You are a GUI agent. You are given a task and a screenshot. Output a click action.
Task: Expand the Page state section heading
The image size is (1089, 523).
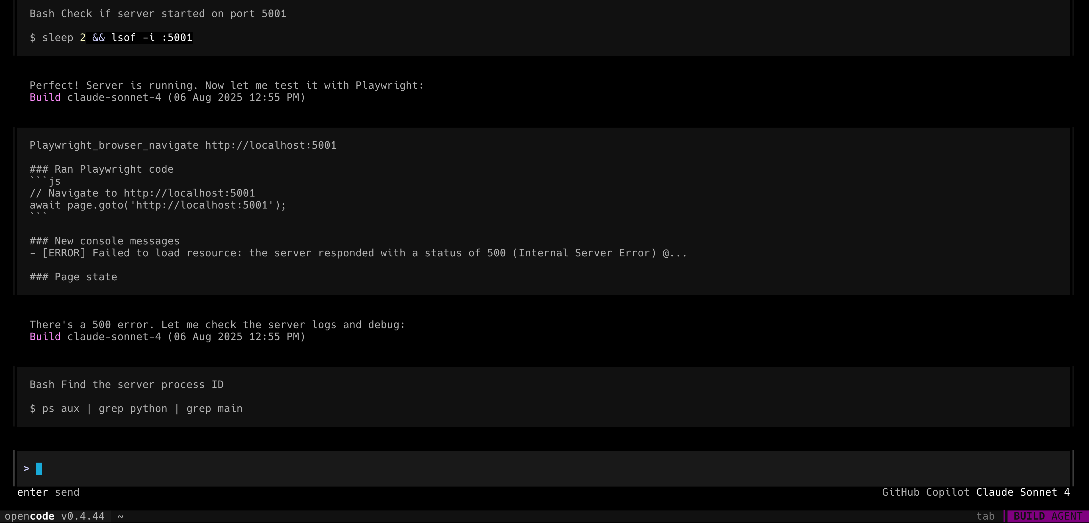point(73,277)
